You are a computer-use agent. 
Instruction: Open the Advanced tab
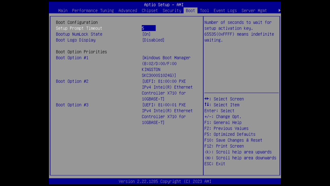(128, 11)
